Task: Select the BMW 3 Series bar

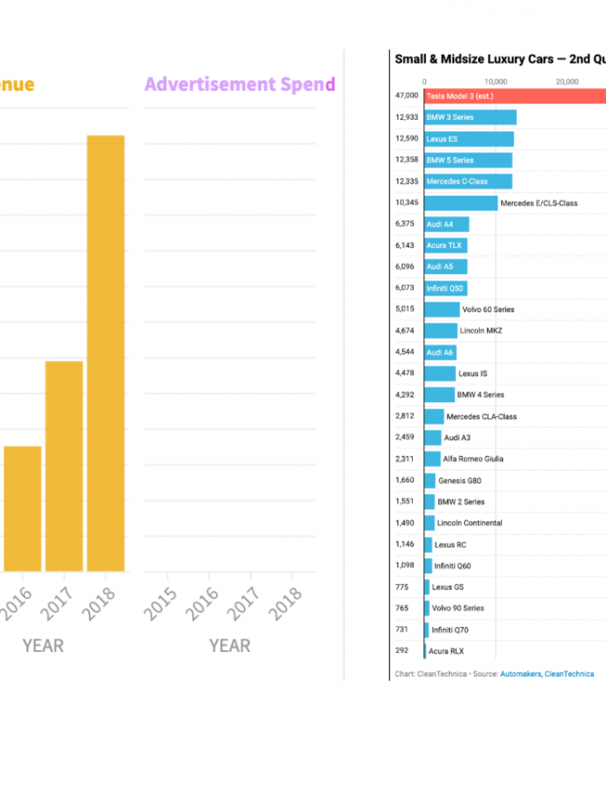Action: (x=470, y=117)
